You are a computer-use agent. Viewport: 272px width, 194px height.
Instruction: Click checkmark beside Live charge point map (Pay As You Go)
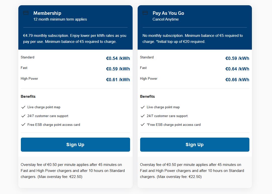tap(142, 107)
